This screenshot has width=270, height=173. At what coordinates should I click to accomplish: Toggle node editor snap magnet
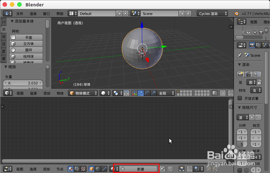(189, 169)
